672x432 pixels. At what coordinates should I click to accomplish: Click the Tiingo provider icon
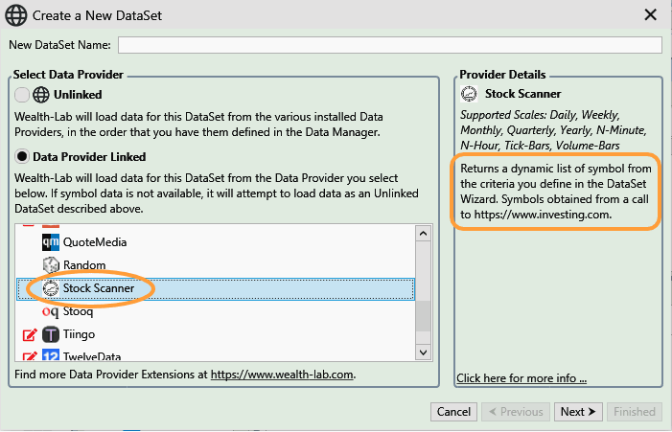pyautogui.click(x=51, y=334)
